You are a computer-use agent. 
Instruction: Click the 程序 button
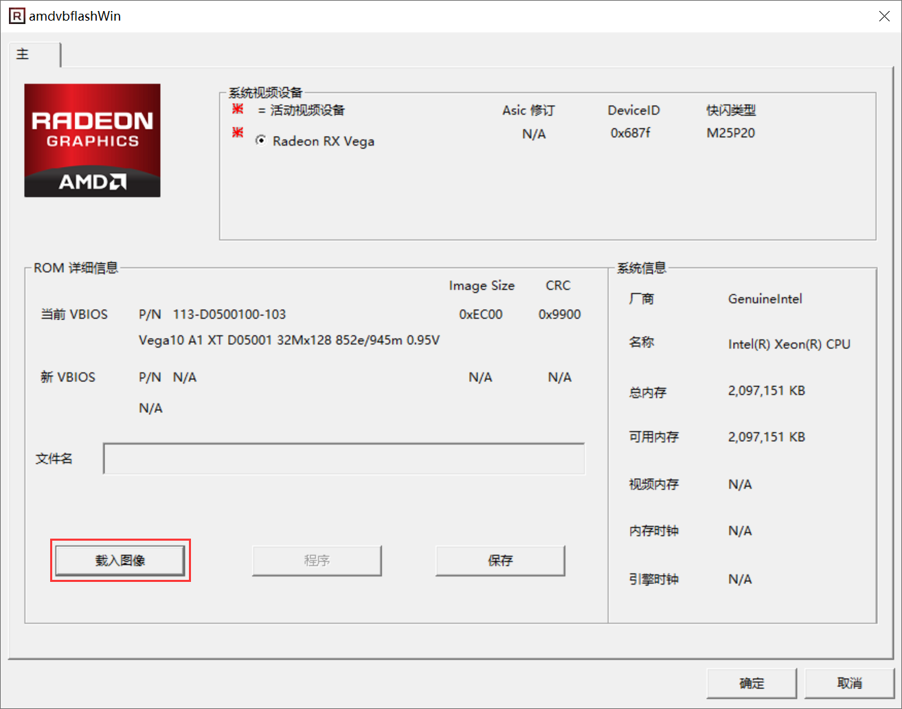[x=317, y=561]
